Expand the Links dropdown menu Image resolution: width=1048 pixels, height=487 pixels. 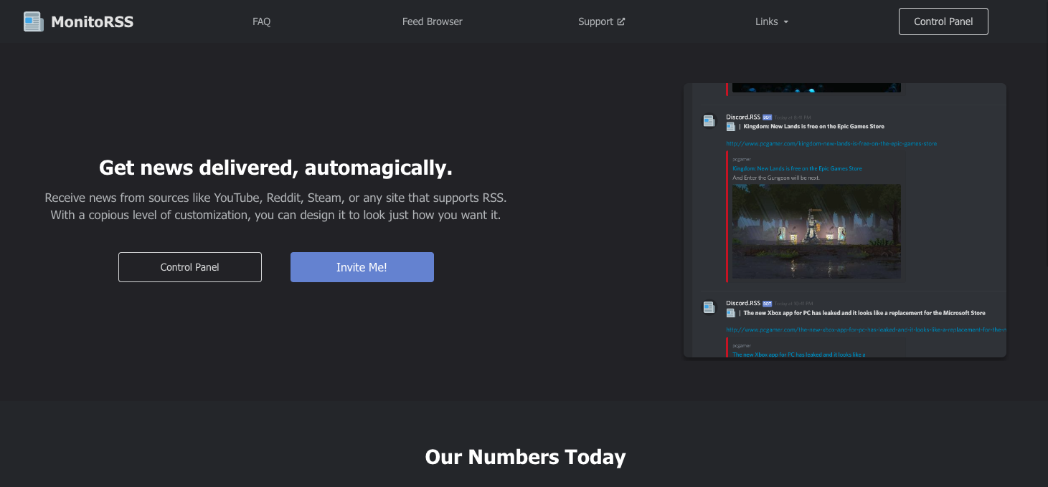(772, 21)
